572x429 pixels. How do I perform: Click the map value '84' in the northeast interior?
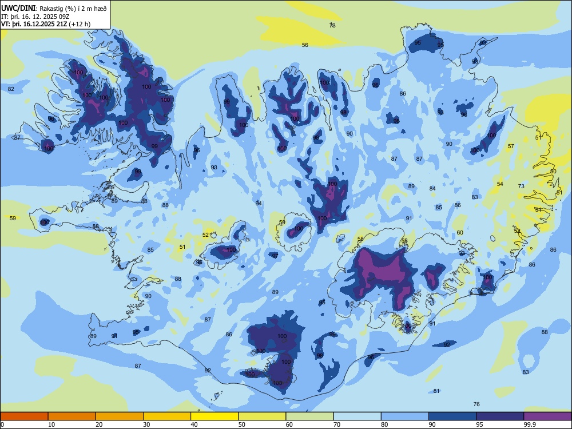(432, 189)
